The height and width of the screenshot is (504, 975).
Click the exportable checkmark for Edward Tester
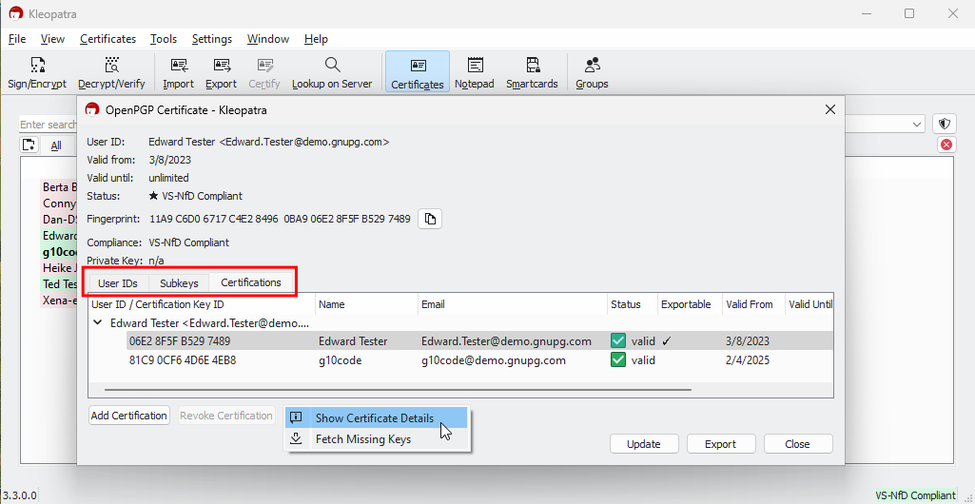point(666,340)
